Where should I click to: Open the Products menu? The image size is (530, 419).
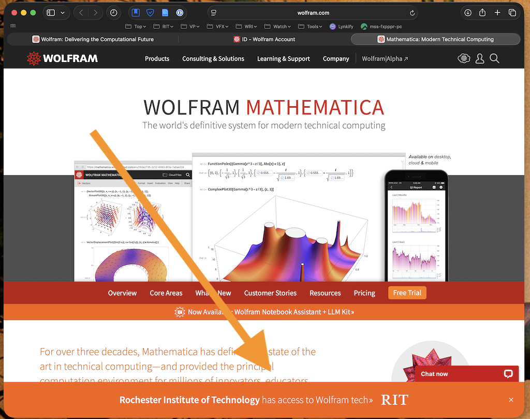point(157,59)
